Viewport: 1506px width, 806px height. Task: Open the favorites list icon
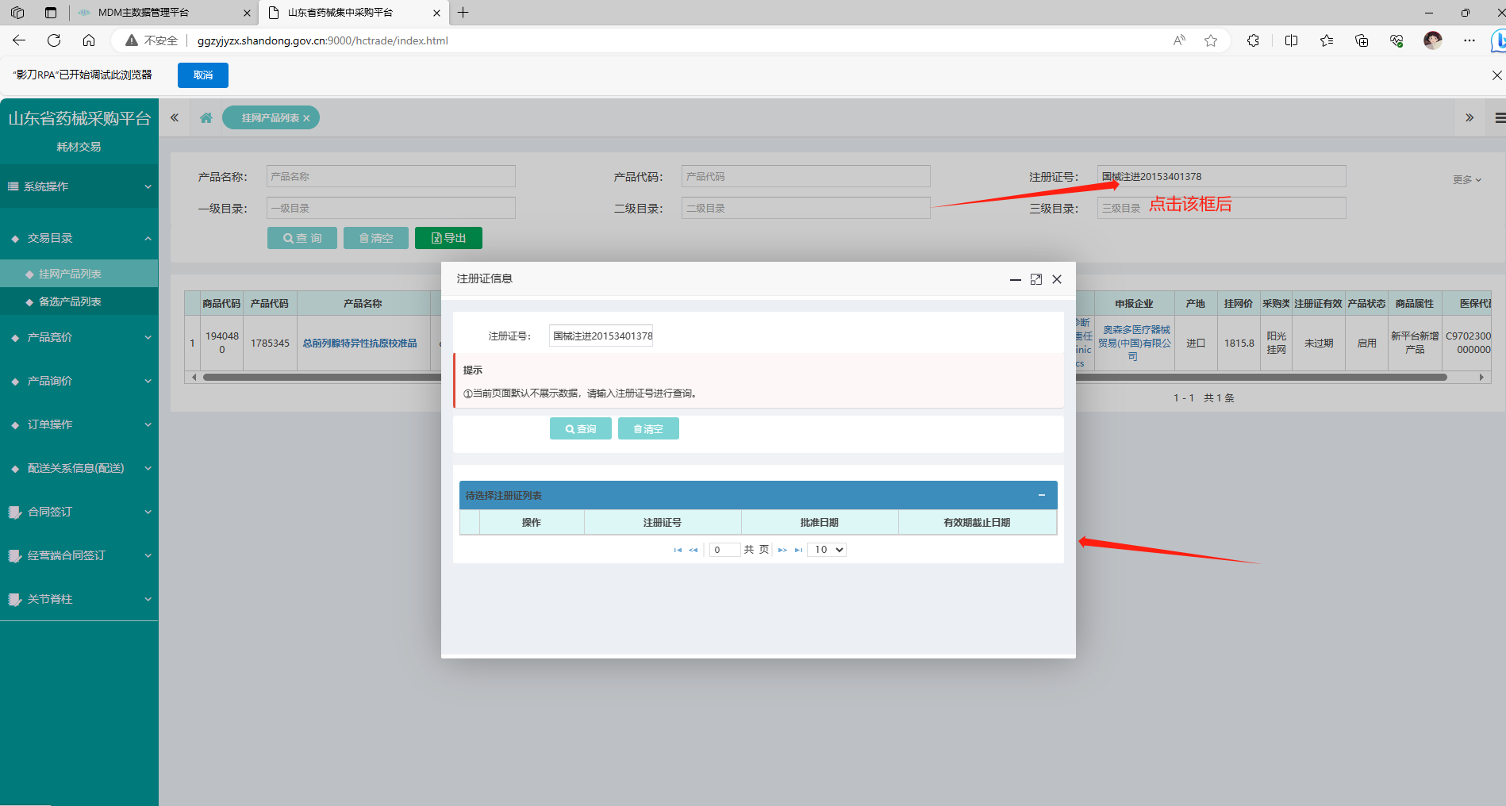point(1327,40)
